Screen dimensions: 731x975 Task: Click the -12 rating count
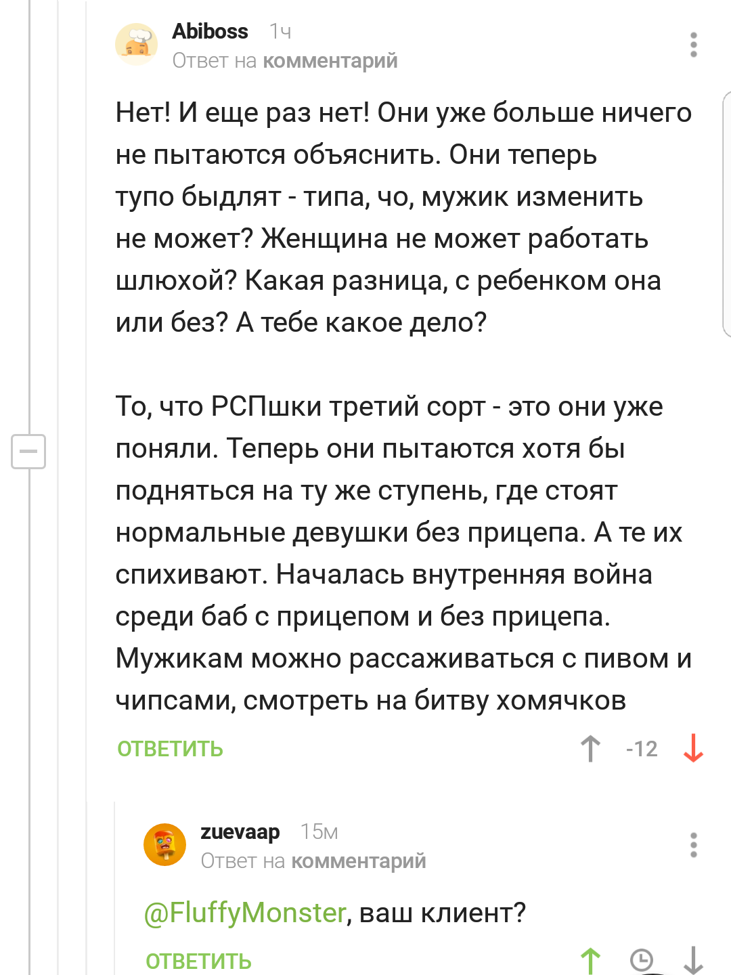coord(642,749)
